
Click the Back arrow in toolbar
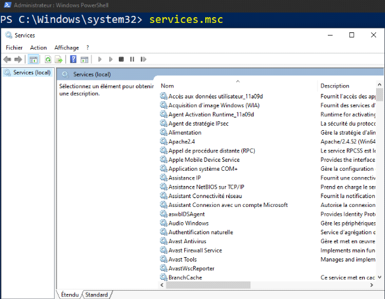[8, 60]
